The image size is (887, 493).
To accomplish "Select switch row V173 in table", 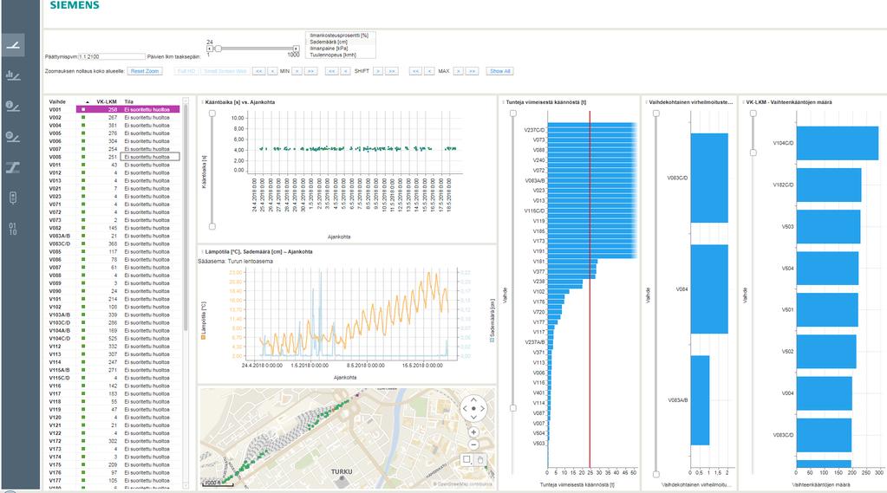I will [x=114, y=449].
